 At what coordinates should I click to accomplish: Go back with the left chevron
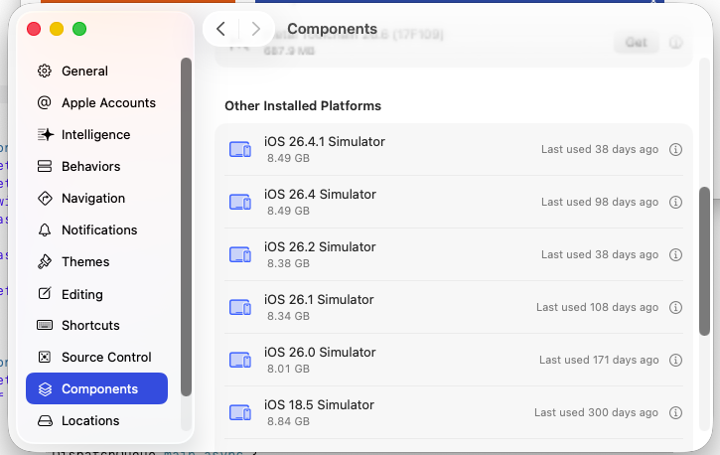coord(220,29)
